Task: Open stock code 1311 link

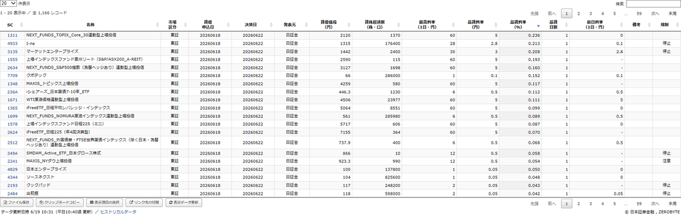Action: pyautogui.click(x=12, y=35)
